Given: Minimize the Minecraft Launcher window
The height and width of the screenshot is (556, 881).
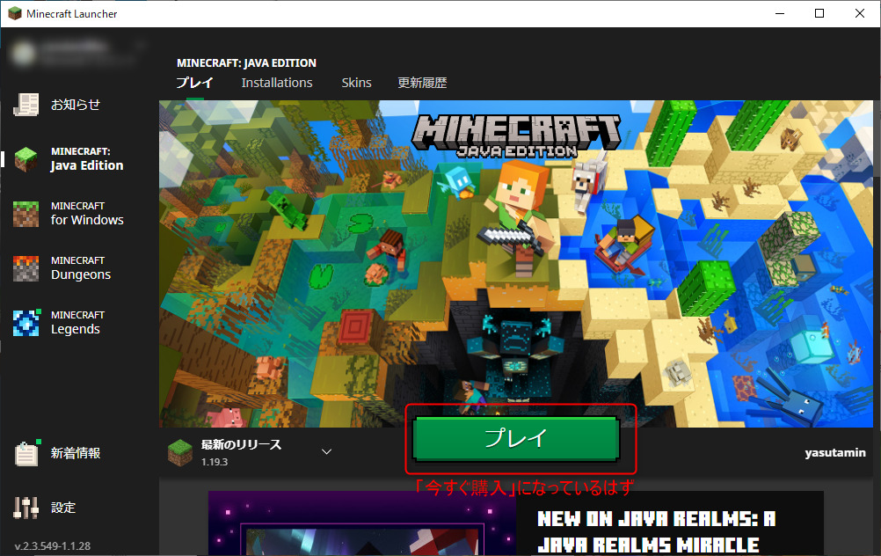Looking at the screenshot, I should [780, 13].
